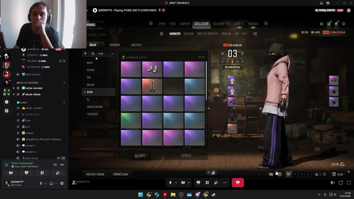Switch to LOBİ POZU tab
This screenshot has height=199, width=354.
[136, 45]
